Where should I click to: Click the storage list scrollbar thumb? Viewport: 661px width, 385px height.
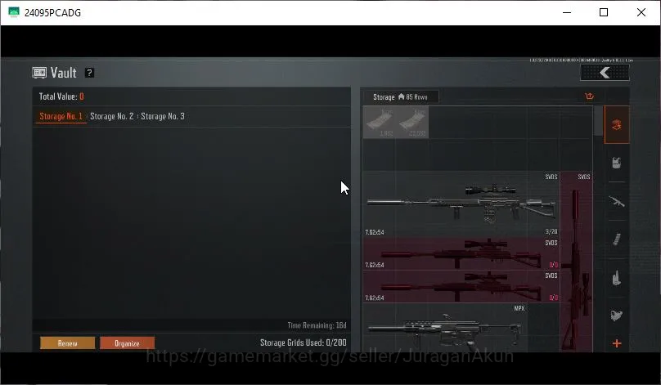[x=598, y=121]
